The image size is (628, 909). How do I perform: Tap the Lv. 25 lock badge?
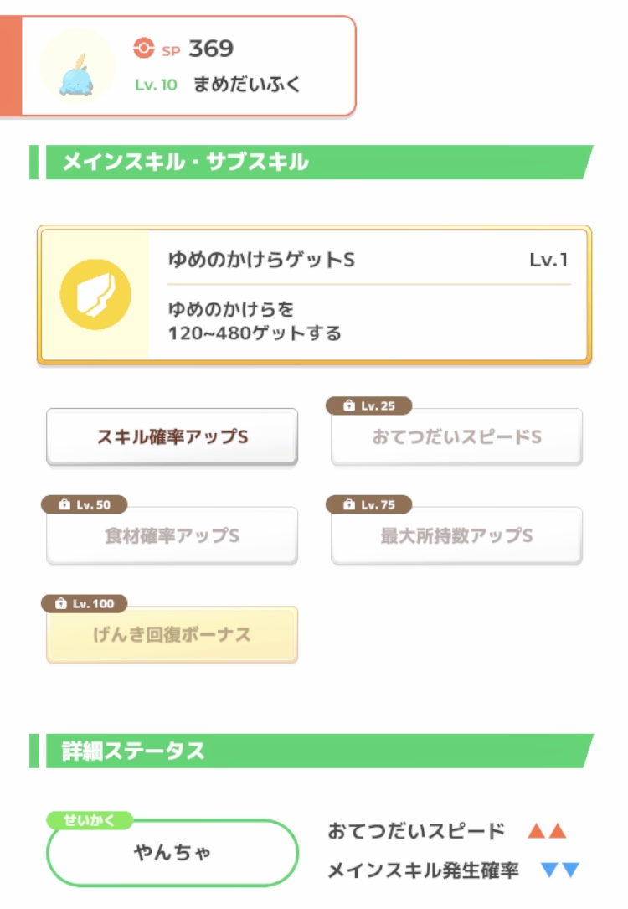(368, 406)
